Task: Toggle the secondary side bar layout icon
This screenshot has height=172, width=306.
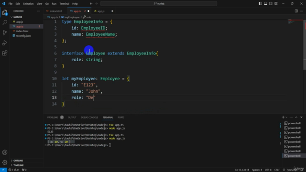Action: pyautogui.click(x=271, y=3)
